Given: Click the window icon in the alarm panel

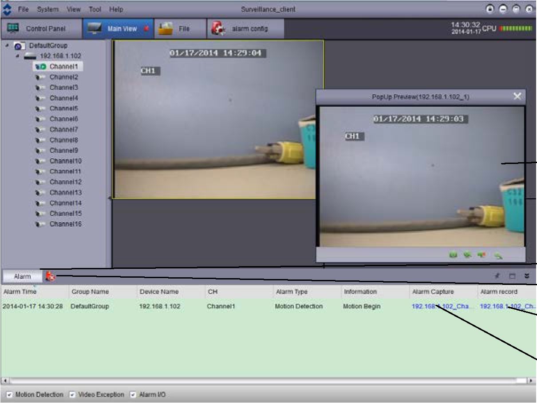Looking at the screenshot, I should click(512, 276).
